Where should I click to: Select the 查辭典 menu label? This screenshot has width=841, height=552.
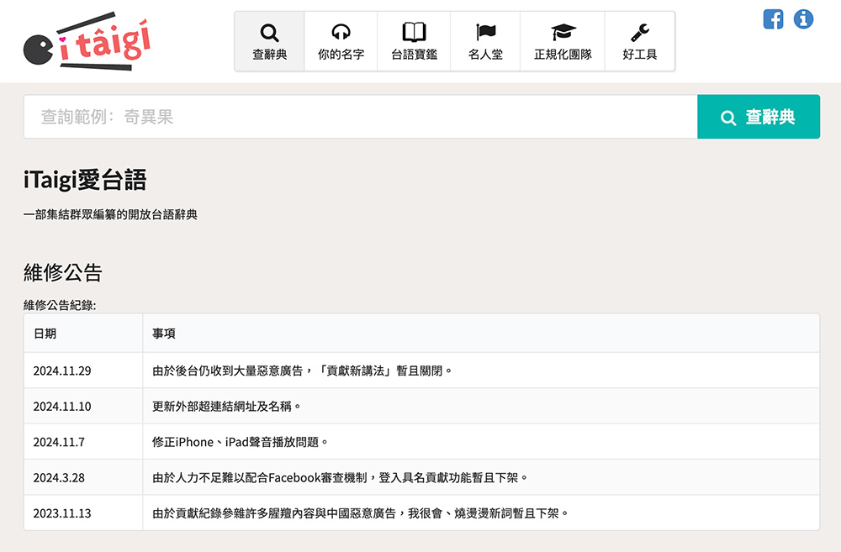[270, 54]
